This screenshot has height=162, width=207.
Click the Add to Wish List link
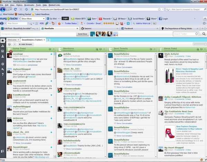click(x=142, y=23)
